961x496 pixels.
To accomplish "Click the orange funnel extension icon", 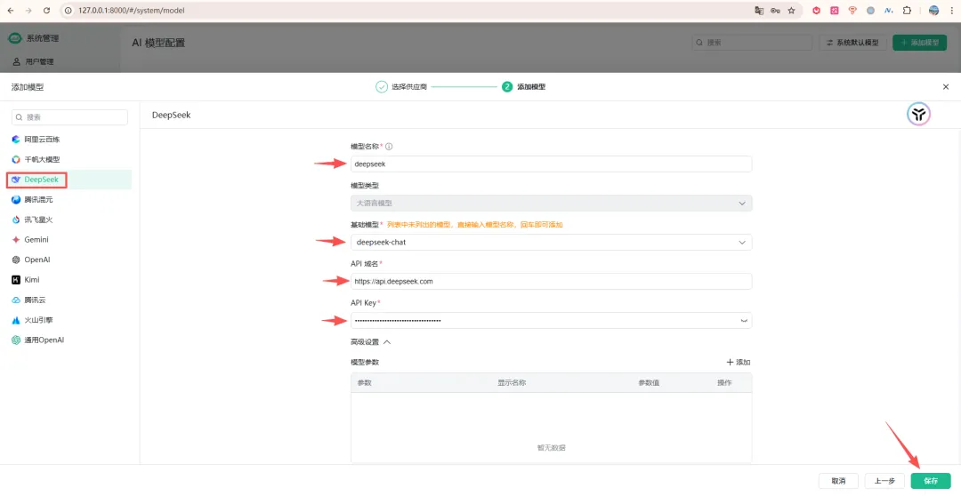I will click(x=852, y=11).
